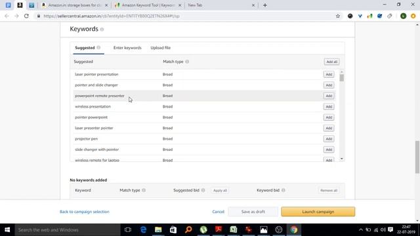Open the Keywords info icon
This screenshot has height=236, width=420.
102,29
